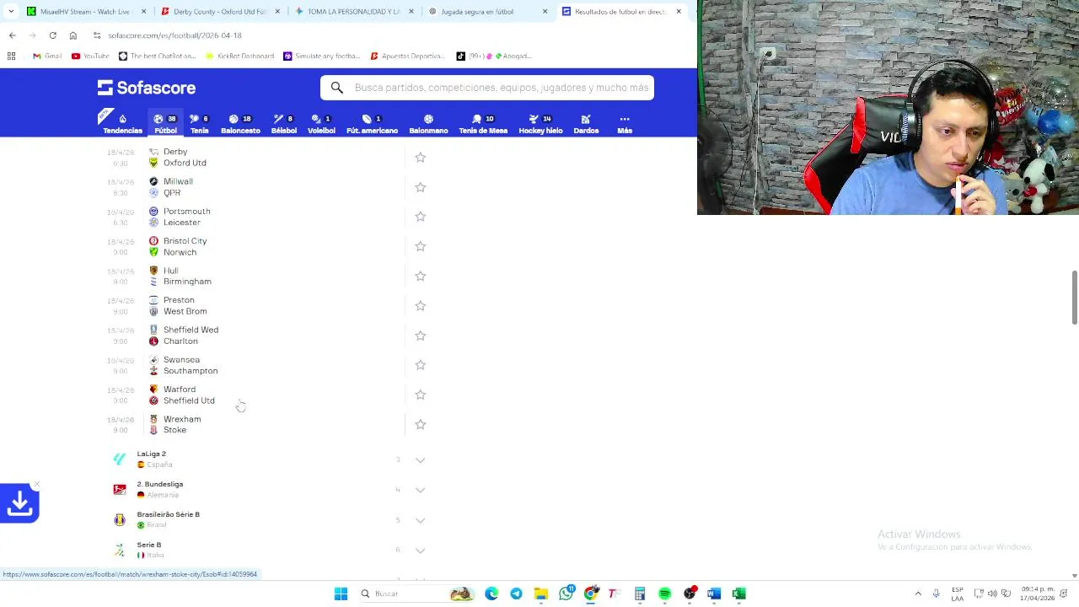Open the 2. Bundesliga league page

click(x=160, y=484)
